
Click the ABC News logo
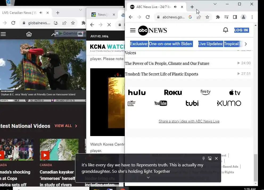click(x=152, y=31)
